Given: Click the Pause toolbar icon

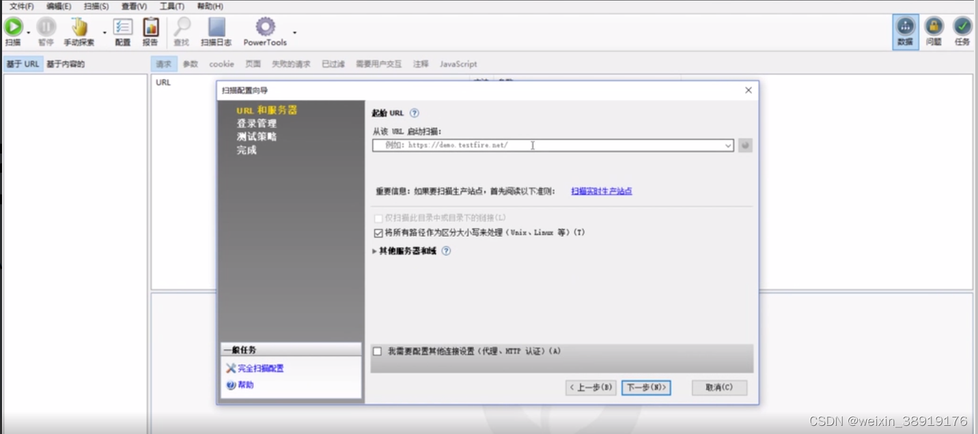Looking at the screenshot, I should click(46, 27).
